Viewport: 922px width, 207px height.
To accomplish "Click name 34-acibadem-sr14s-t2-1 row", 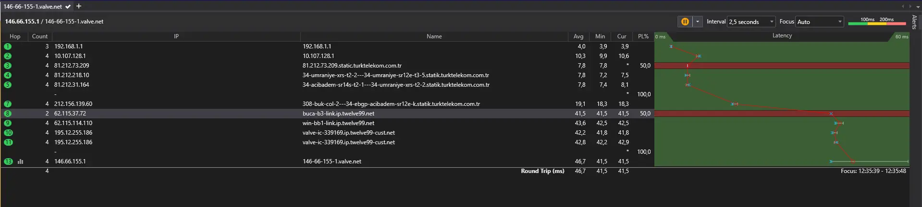I will click(x=396, y=85).
